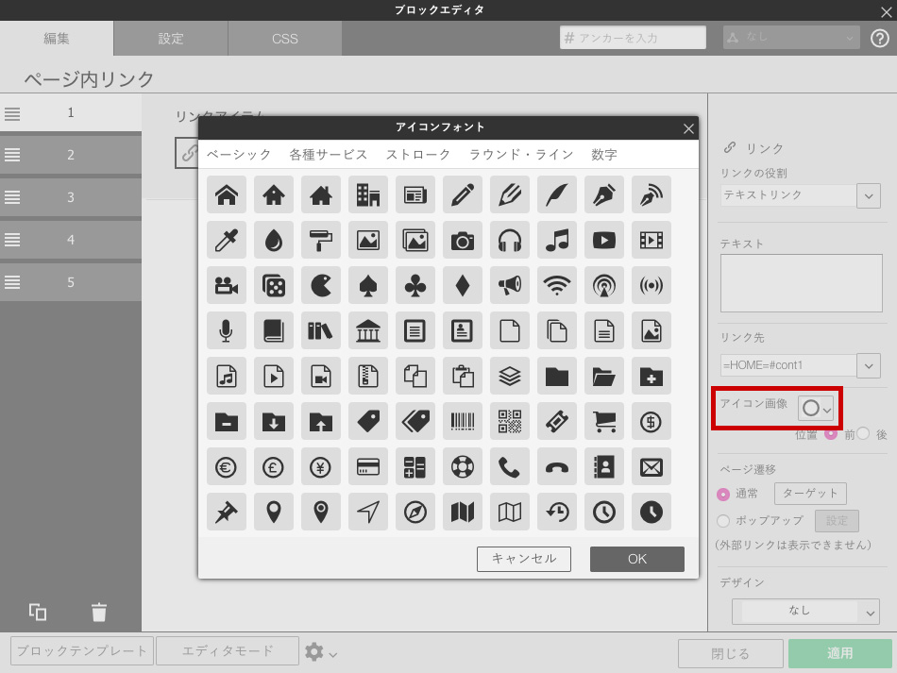Click the 適用 button

tap(839, 653)
